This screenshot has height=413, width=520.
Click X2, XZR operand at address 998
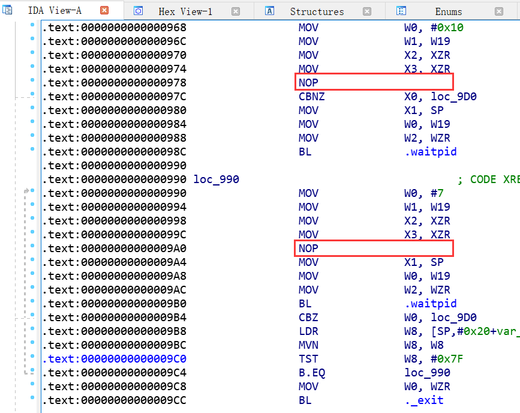(427, 220)
